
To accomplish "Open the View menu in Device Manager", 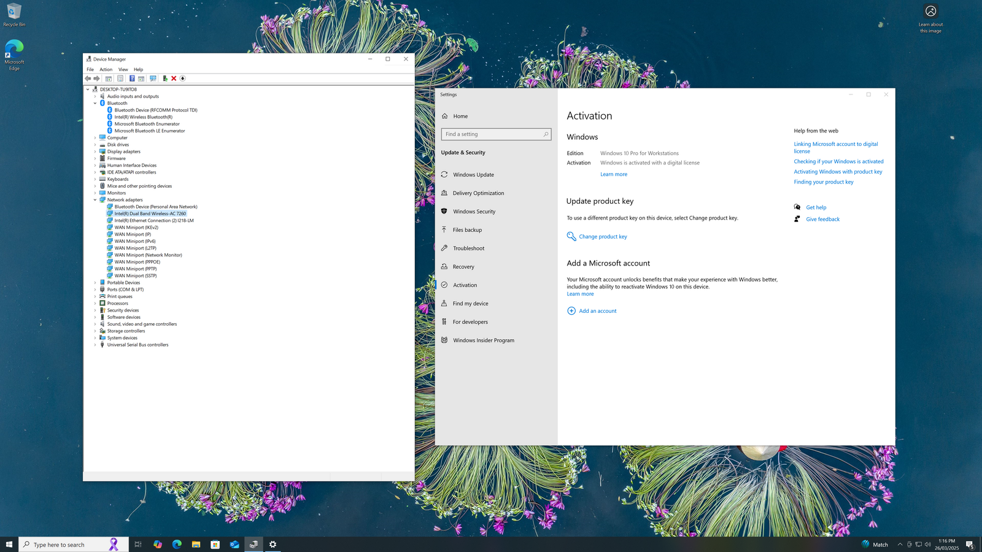I will (x=123, y=69).
